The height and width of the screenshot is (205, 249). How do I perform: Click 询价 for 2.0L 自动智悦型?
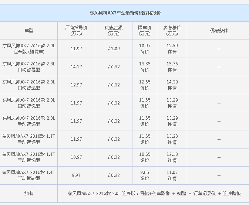coord(145,106)
